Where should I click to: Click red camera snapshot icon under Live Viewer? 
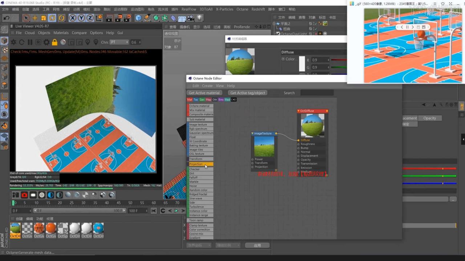(x=24, y=195)
